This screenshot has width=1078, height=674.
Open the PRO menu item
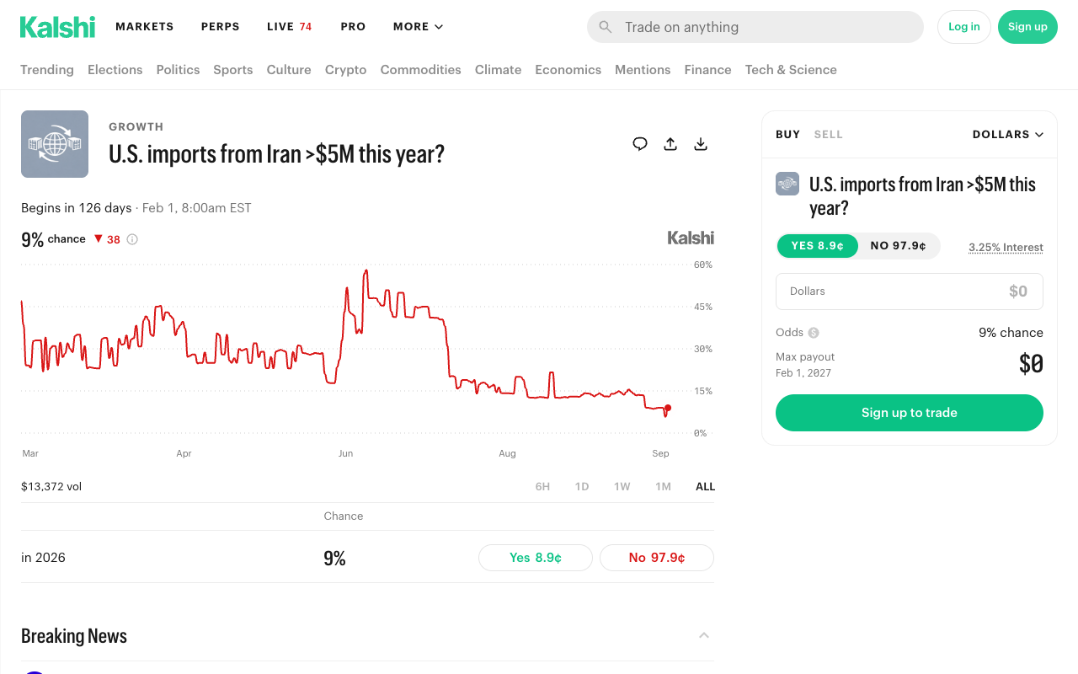coord(353,27)
